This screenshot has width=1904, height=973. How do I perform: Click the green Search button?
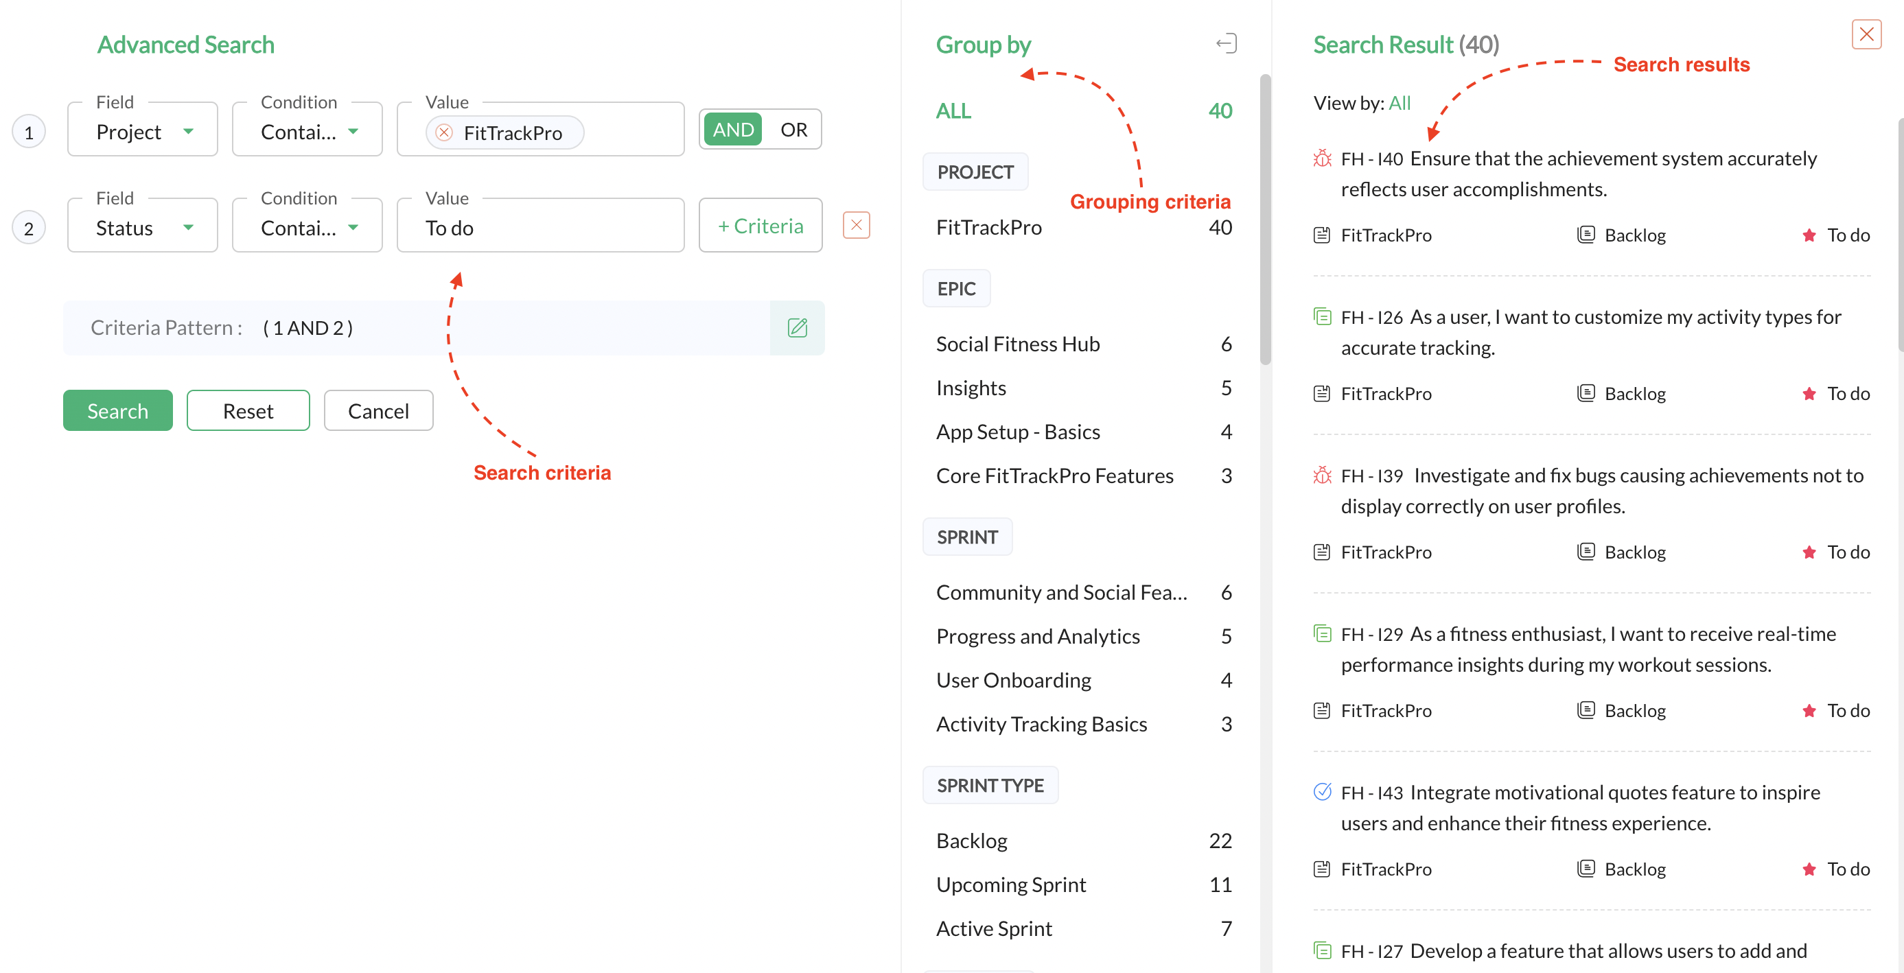point(117,411)
